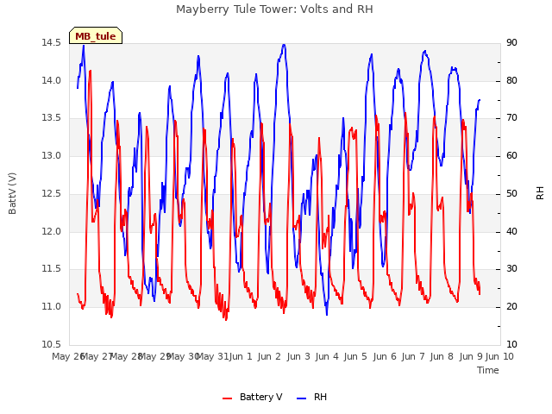Click the 70 tick on RH axis
This screenshot has height=414, width=552.
click(511, 118)
